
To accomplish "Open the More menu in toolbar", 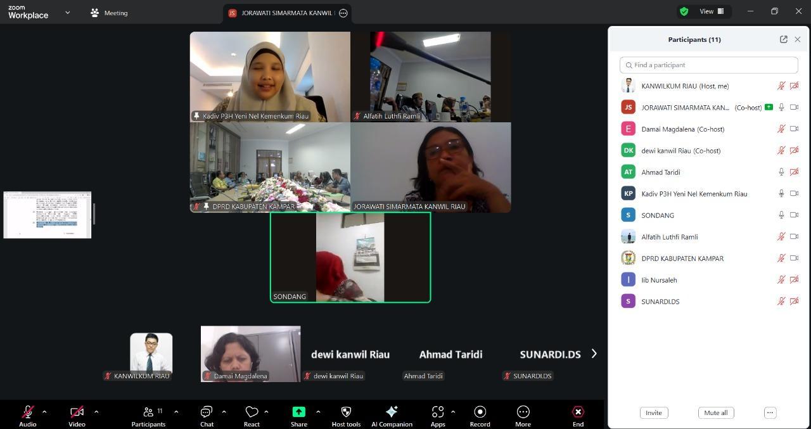I will click(x=523, y=412).
